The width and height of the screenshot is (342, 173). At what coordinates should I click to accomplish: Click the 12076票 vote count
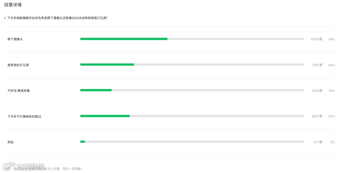[316, 39]
